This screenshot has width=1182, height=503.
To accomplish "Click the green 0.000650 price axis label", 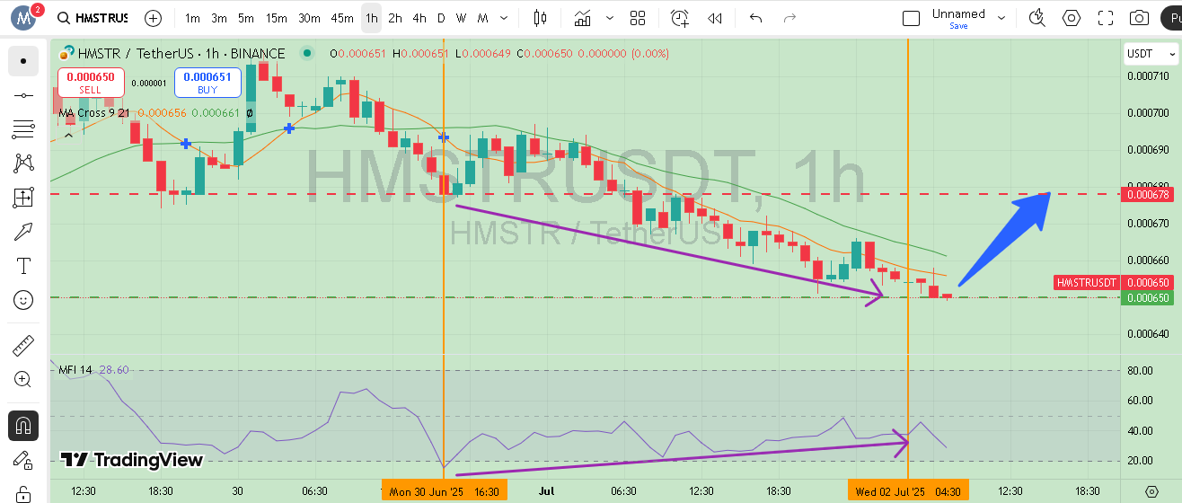I will 1149,297.
